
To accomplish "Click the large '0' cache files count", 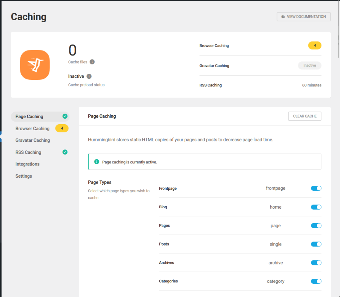I will coord(72,50).
